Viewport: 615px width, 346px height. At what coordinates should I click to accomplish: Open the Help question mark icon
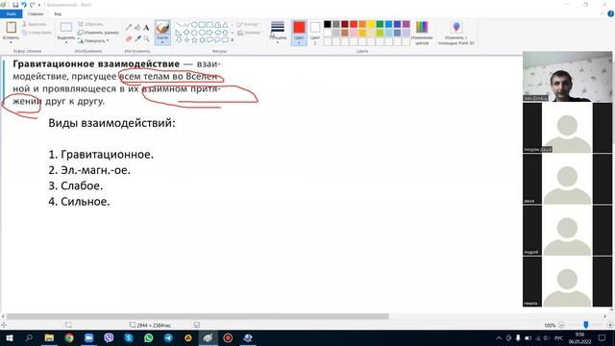pyautogui.click(x=611, y=13)
